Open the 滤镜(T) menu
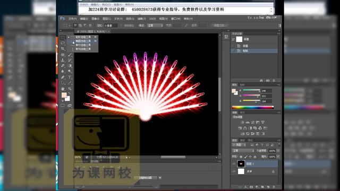 point(142,19)
